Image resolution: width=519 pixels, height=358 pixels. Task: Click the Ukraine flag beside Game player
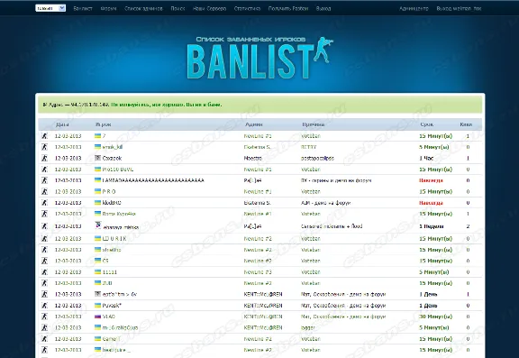click(x=97, y=338)
